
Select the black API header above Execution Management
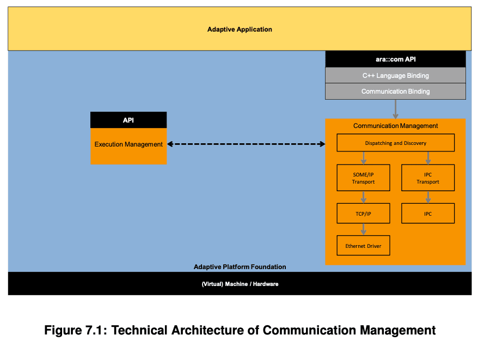[x=128, y=120]
